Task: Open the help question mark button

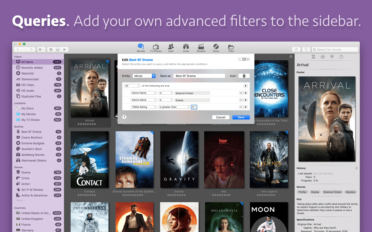Action: 124,117
